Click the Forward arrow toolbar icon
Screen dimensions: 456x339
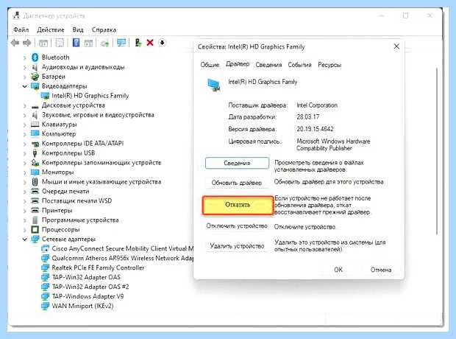click(x=27, y=43)
